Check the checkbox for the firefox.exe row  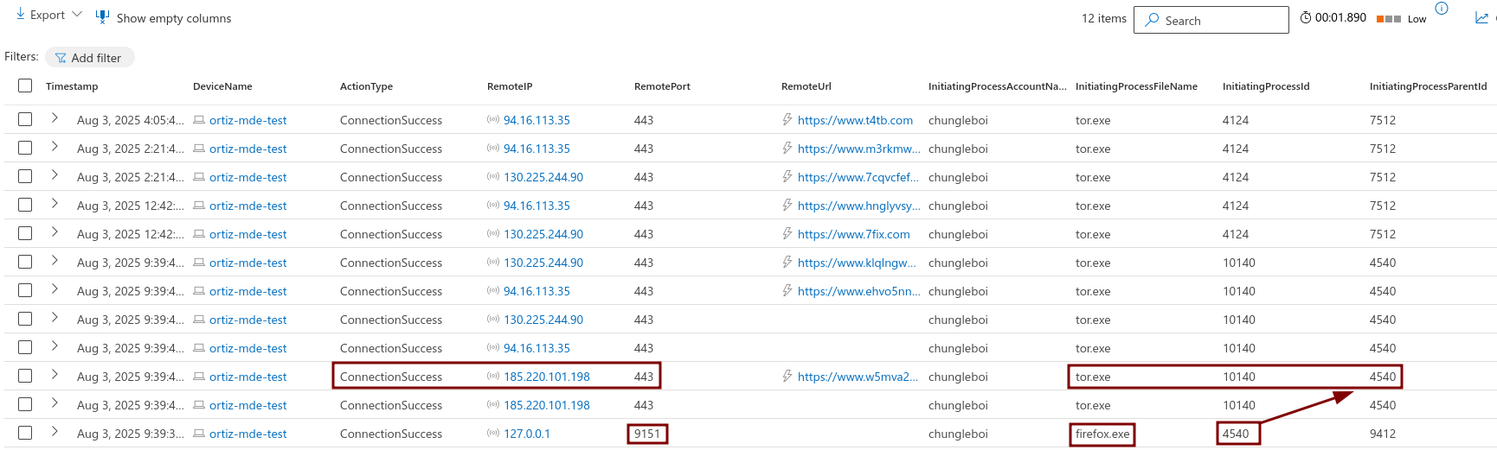(x=25, y=433)
